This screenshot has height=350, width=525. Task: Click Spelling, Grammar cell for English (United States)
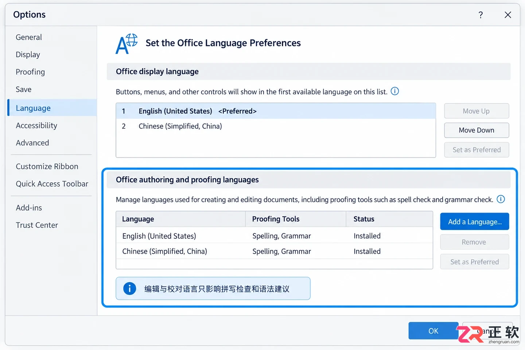(282, 236)
